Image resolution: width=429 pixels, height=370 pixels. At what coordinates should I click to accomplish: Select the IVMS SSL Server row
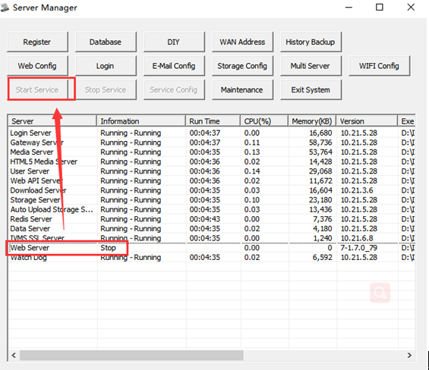pos(212,238)
